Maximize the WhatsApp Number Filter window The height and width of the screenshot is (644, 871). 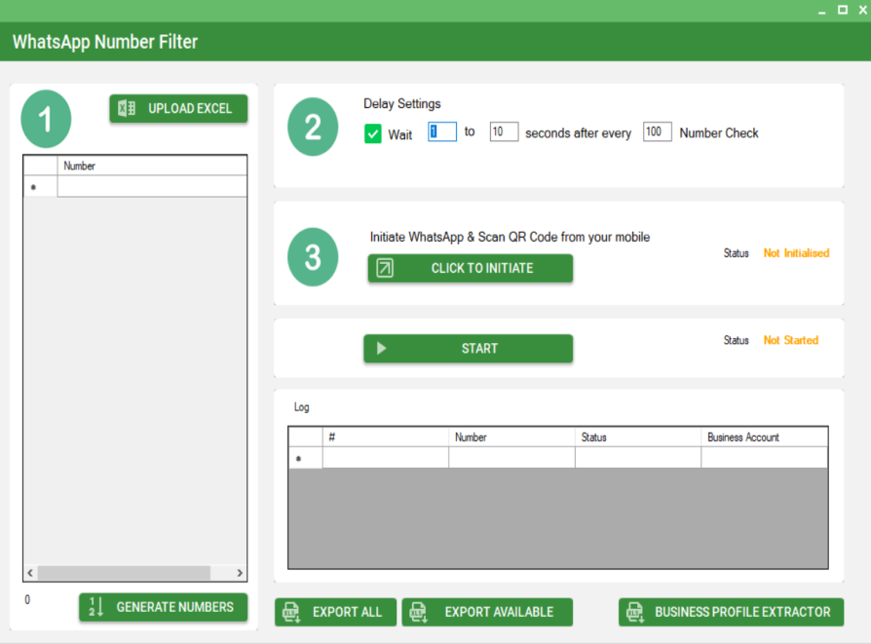click(x=843, y=10)
